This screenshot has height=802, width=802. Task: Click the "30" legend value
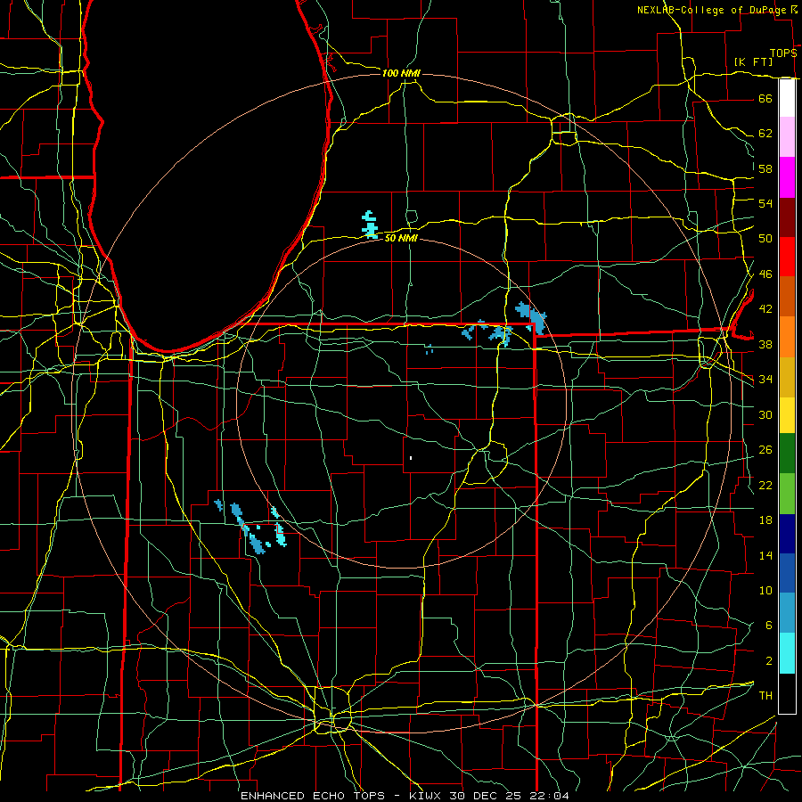coord(765,414)
